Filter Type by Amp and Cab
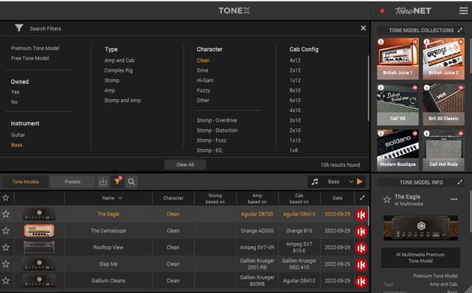Viewport: 472px width, 293px height. 119,61
